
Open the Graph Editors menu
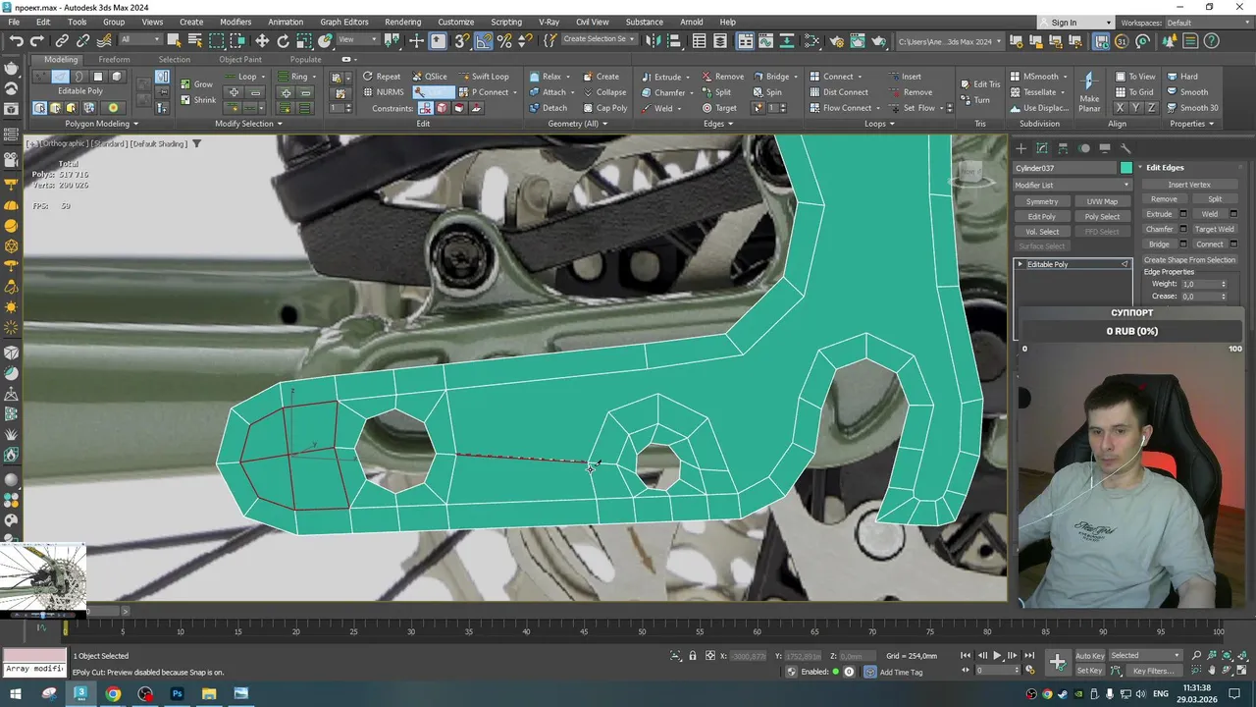click(x=343, y=22)
